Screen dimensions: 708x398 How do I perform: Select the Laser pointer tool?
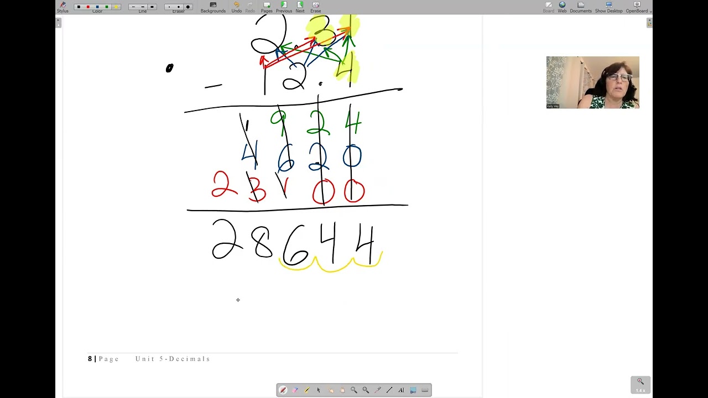point(377,390)
